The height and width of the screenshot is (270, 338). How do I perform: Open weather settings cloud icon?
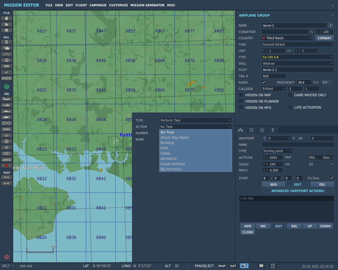point(6,48)
